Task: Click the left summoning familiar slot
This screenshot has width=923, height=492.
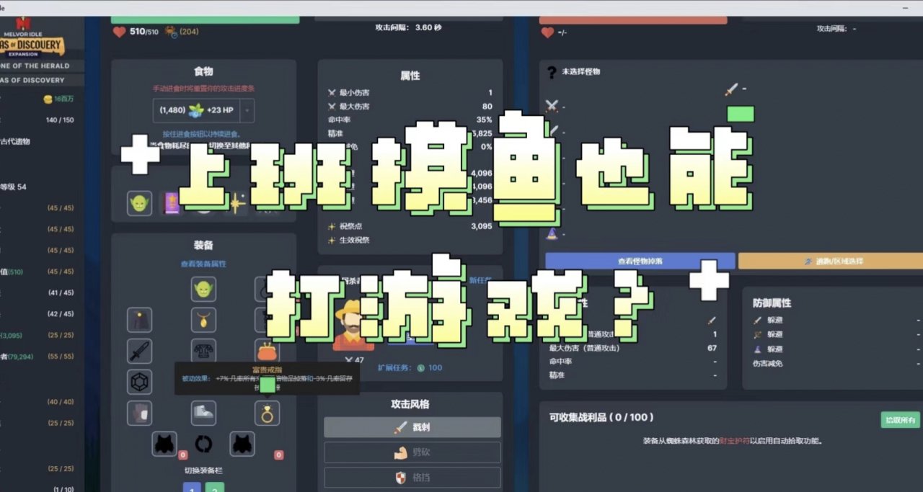Action: 164,444
